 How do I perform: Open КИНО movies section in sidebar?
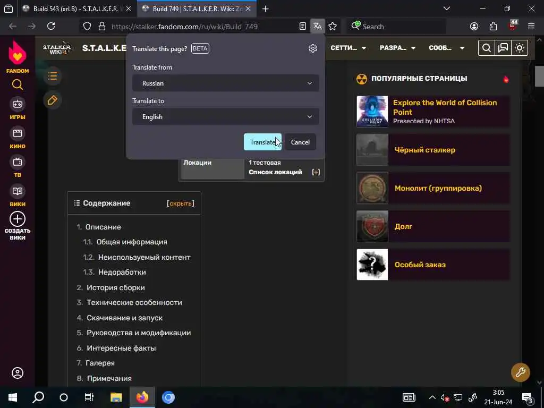pyautogui.click(x=18, y=138)
